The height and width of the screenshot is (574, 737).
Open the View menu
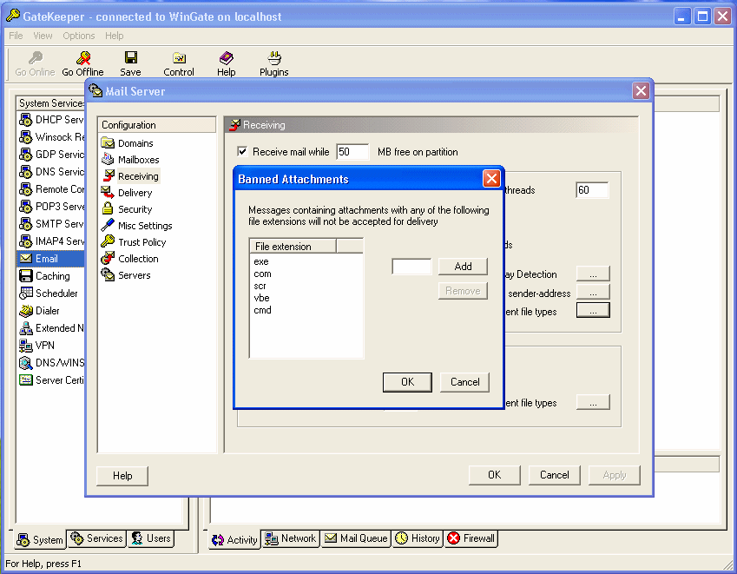(x=43, y=36)
